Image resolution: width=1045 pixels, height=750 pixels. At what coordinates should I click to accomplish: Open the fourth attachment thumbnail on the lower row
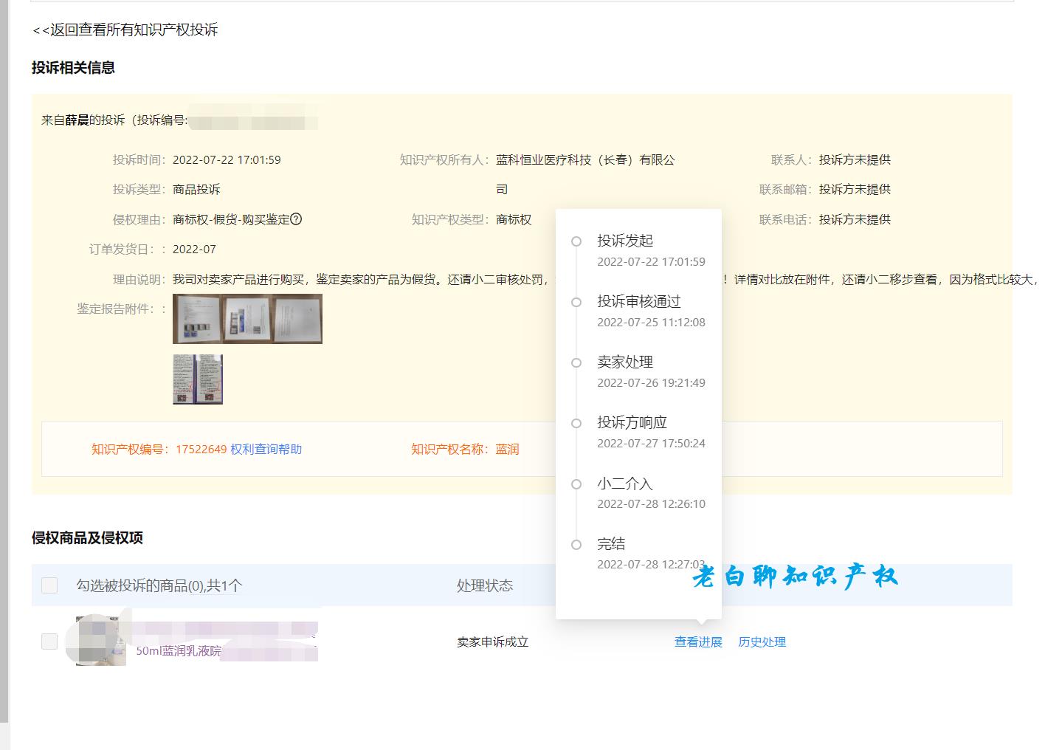(198, 379)
